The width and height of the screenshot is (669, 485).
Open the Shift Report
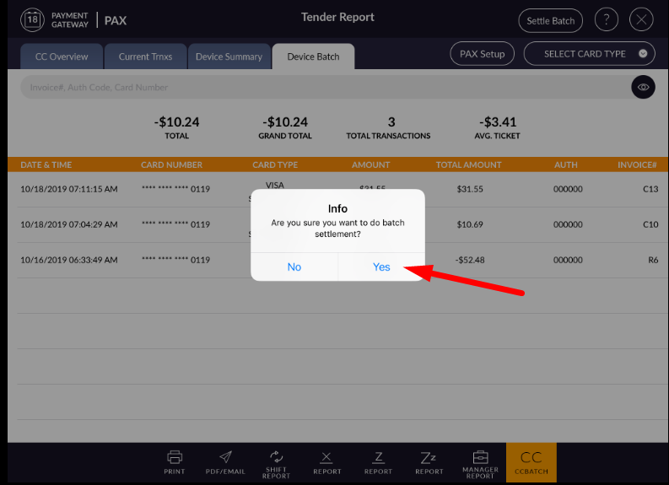point(276,462)
